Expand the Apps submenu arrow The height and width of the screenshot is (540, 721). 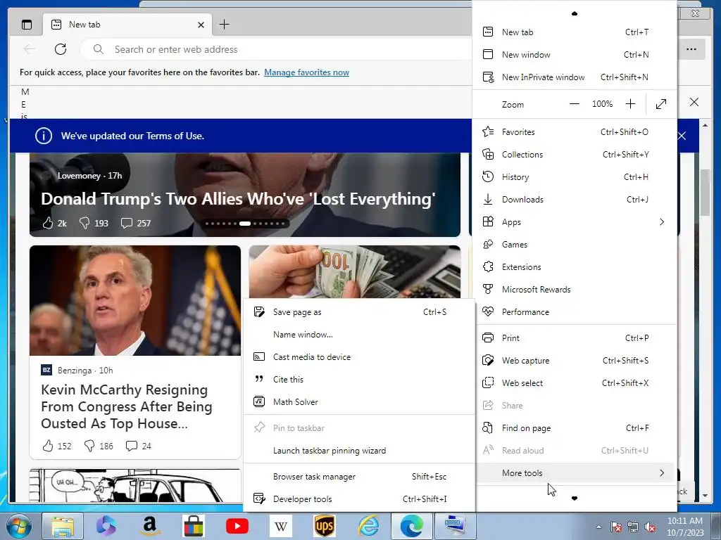tap(662, 221)
